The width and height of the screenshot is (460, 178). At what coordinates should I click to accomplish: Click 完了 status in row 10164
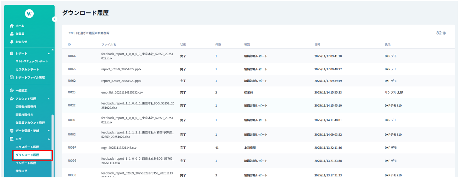click(183, 56)
